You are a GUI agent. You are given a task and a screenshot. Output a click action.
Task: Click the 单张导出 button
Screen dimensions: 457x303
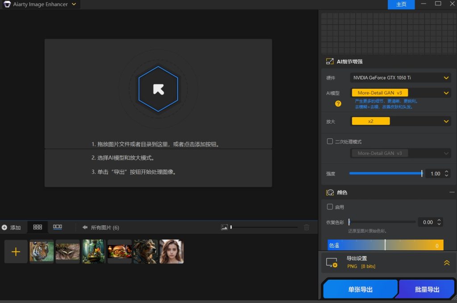point(360,289)
